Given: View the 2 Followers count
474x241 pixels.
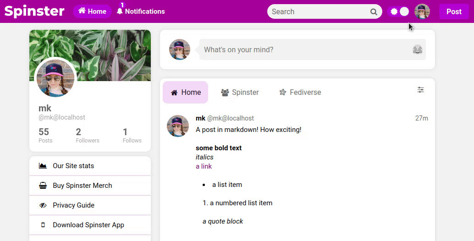Looking at the screenshot, I should [88, 135].
